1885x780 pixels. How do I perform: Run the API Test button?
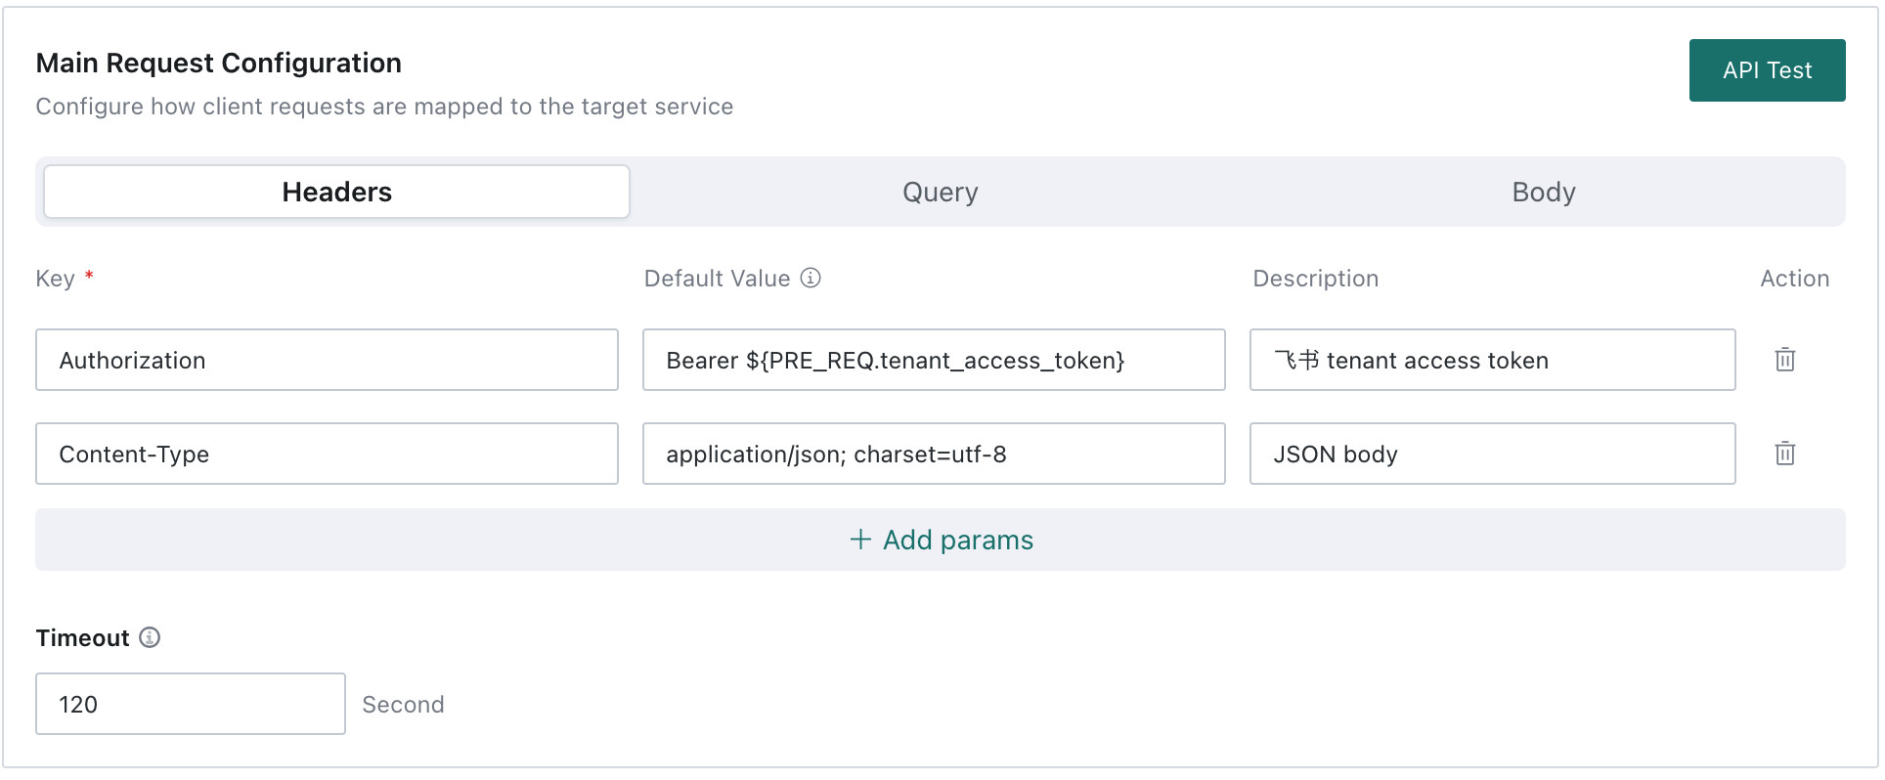(1767, 70)
